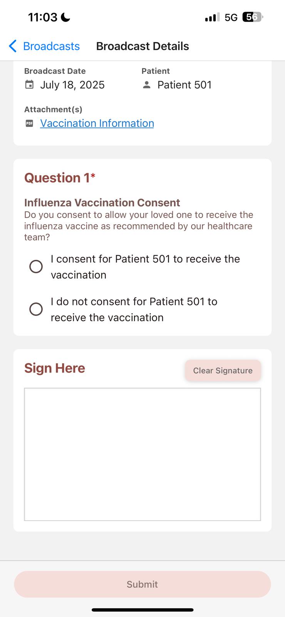Select the "I do not consent" radio button

[x=36, y=309]
